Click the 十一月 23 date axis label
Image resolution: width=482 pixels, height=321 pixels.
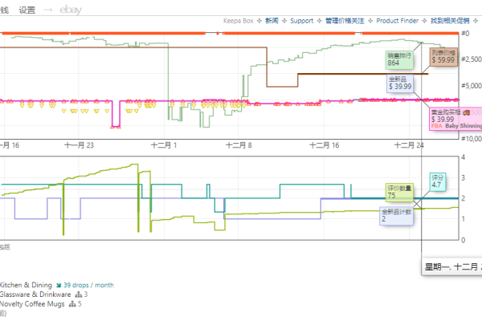79,145
